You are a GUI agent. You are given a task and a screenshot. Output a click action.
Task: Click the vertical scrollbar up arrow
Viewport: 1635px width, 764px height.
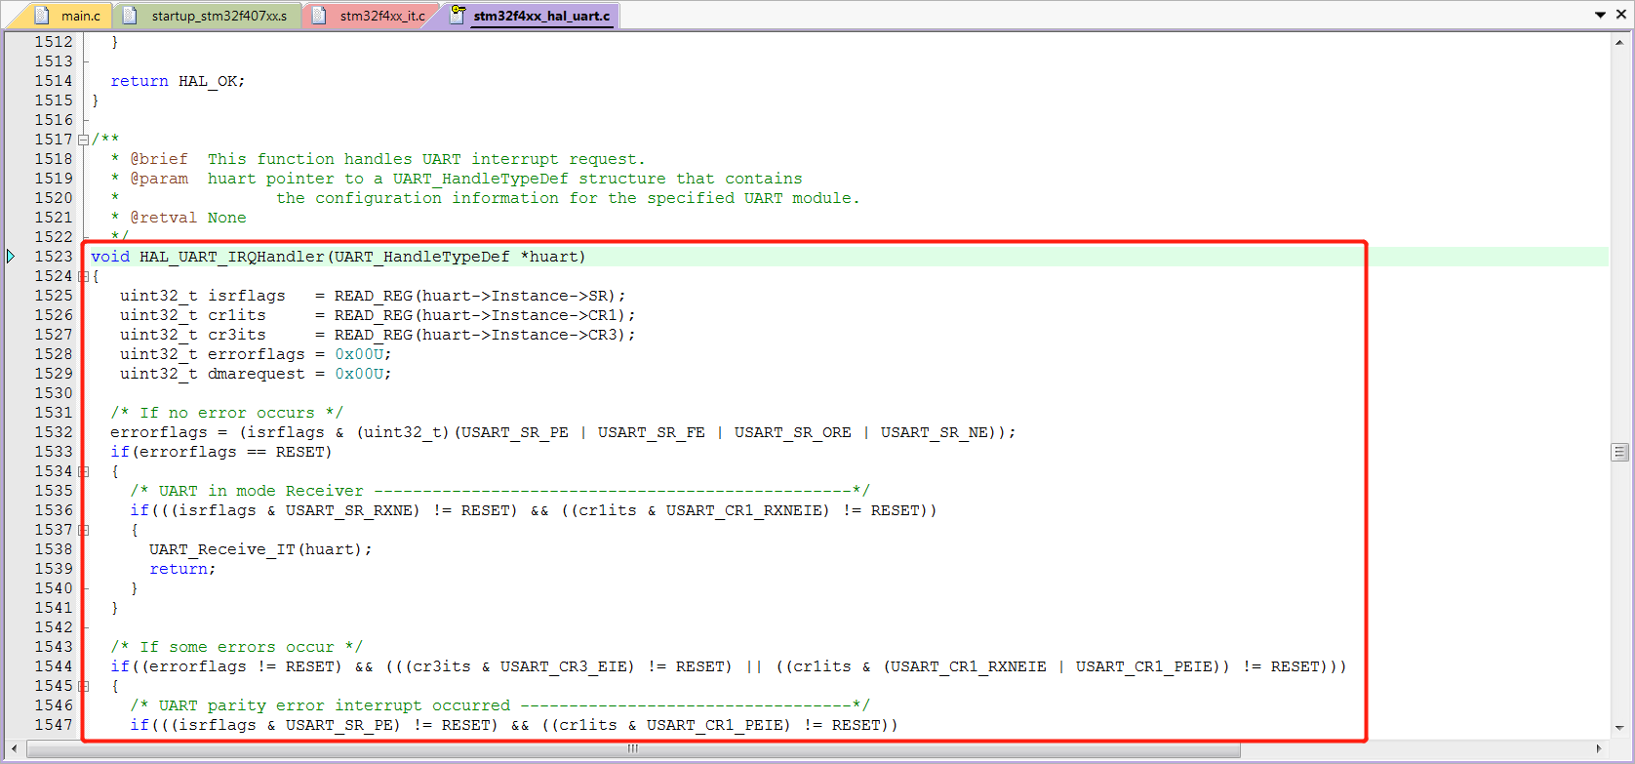[1619, 42]
